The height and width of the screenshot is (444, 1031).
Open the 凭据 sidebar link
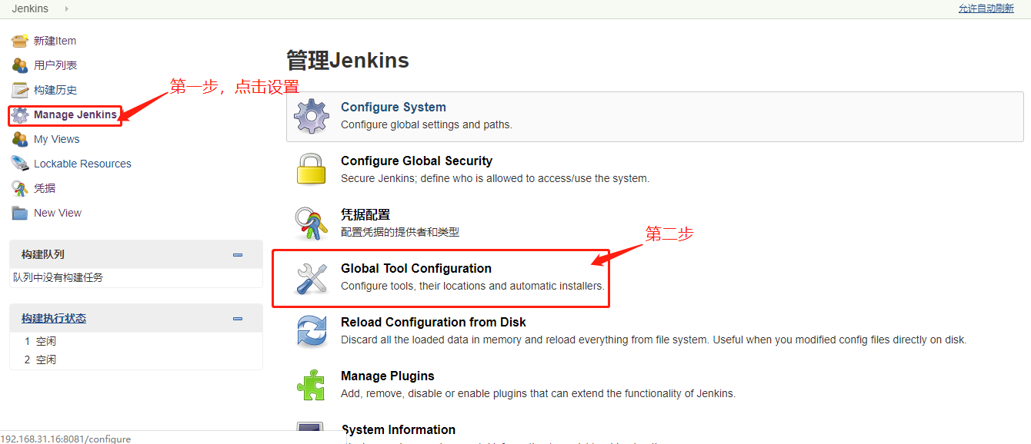pyautogui.click(x=45, y=188)
